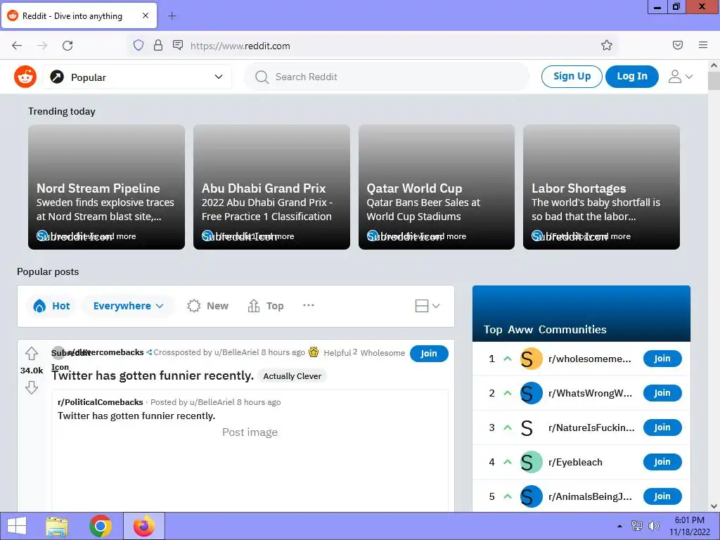
Task: Change the post layout view dropdown
Action: coord(427,306)
